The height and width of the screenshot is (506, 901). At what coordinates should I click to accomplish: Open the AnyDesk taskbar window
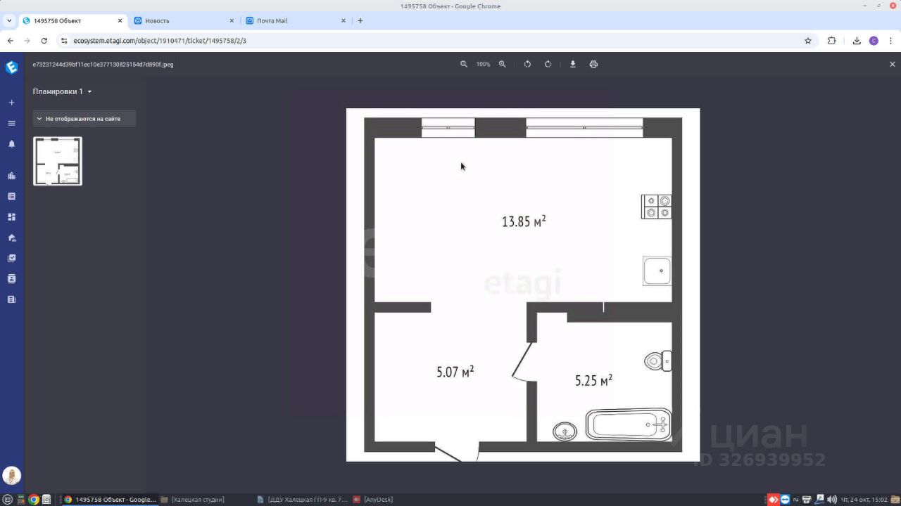click(374, 500)
